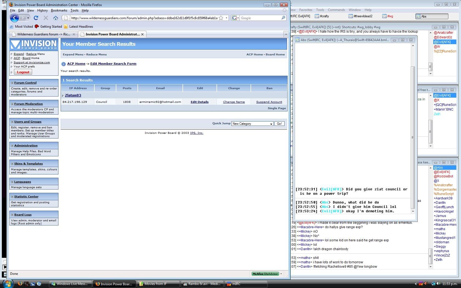Image resolution: width=461 pixels, height=288 pixels.
Task: Expand the Board Logs section
Action: 12,215
